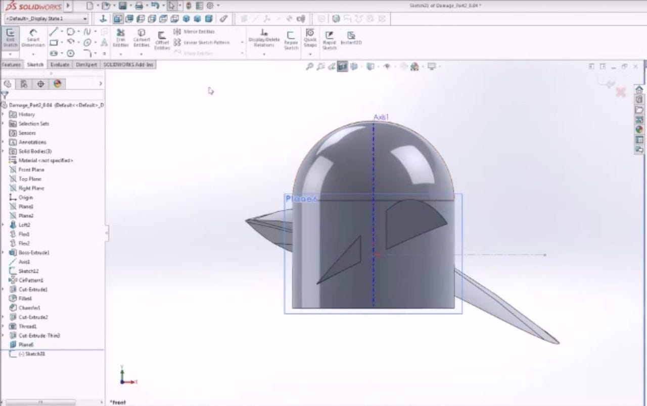Screen dimensions: 647x406
Task: Open Display/Delete Relations tool
Action: pos(264,38)
